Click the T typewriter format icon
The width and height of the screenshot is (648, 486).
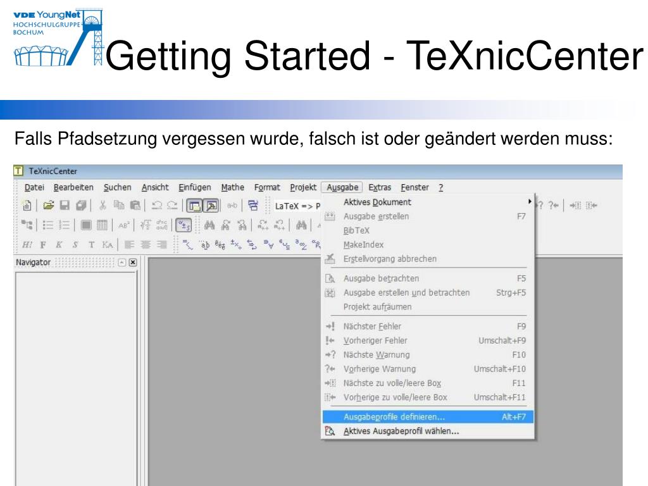(91, 245)
